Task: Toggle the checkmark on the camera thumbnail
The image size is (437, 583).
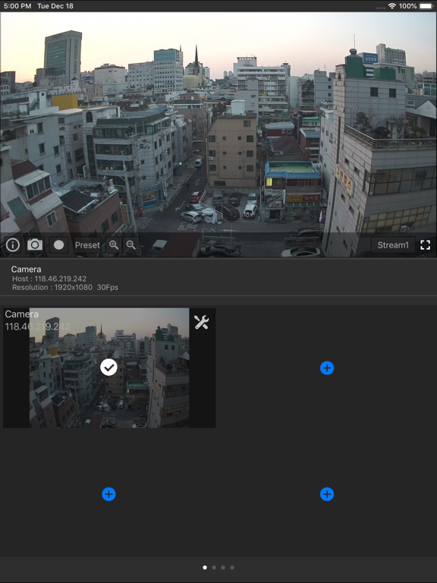Action: 109,367
